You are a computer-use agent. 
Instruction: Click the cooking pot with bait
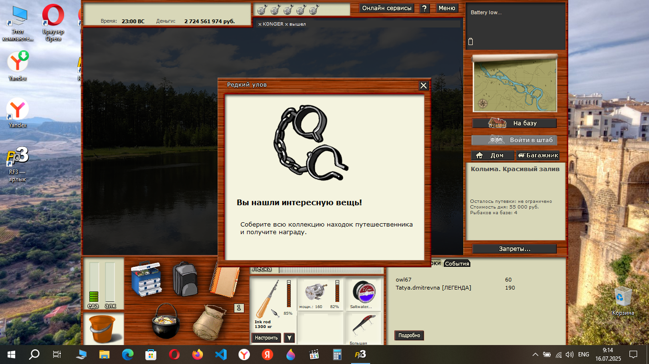165,321
